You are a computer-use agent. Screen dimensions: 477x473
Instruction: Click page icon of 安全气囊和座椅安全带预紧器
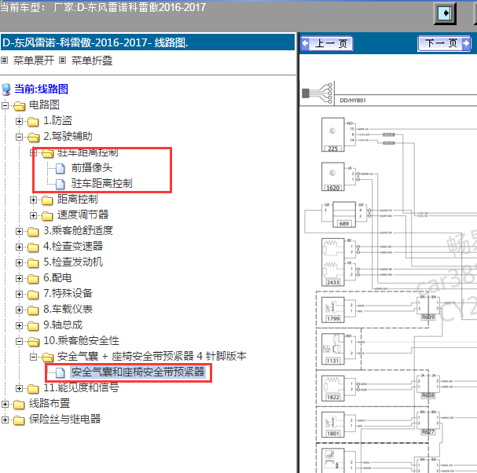61,372
